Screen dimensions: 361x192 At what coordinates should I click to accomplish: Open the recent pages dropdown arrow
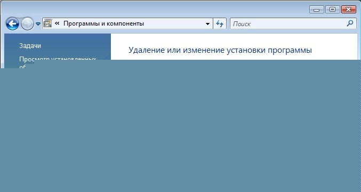38,23
